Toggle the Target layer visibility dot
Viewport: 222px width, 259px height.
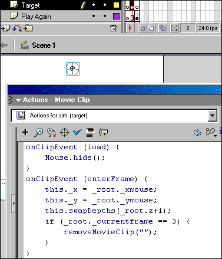coord(94,5)
